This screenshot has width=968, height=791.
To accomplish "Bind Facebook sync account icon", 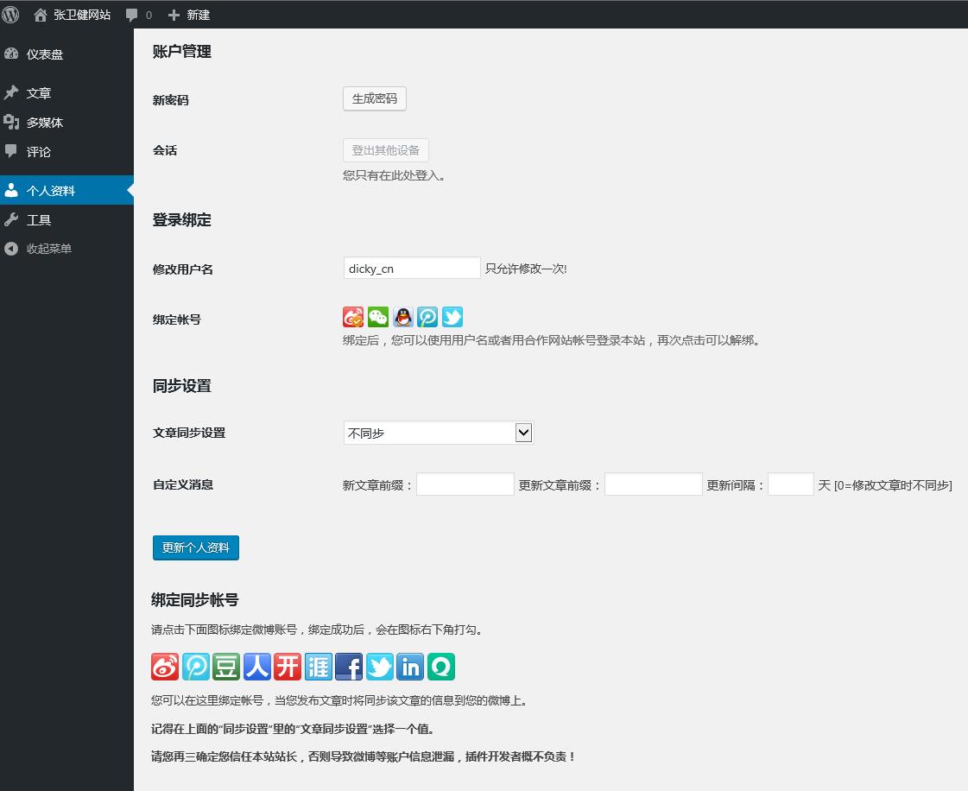I will pos(349,667).
